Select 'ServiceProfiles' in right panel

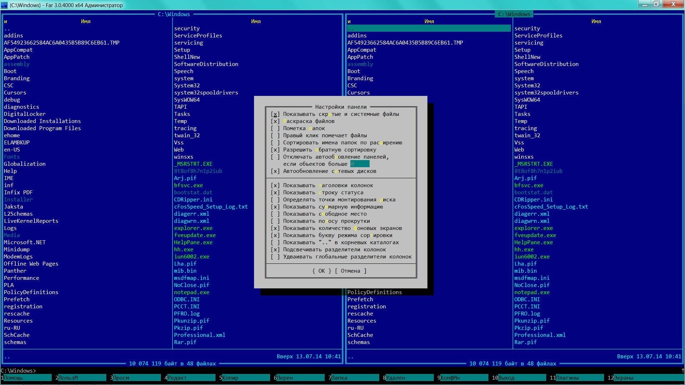click(x=538, y=36)
